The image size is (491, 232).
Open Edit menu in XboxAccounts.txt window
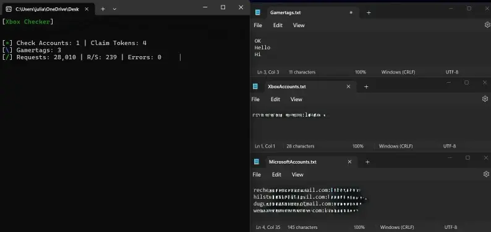(x=275, y=99)
